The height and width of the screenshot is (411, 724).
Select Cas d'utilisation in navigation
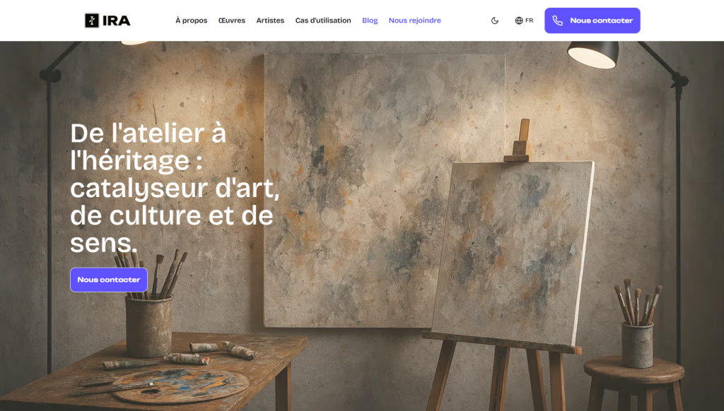point(323,20)
